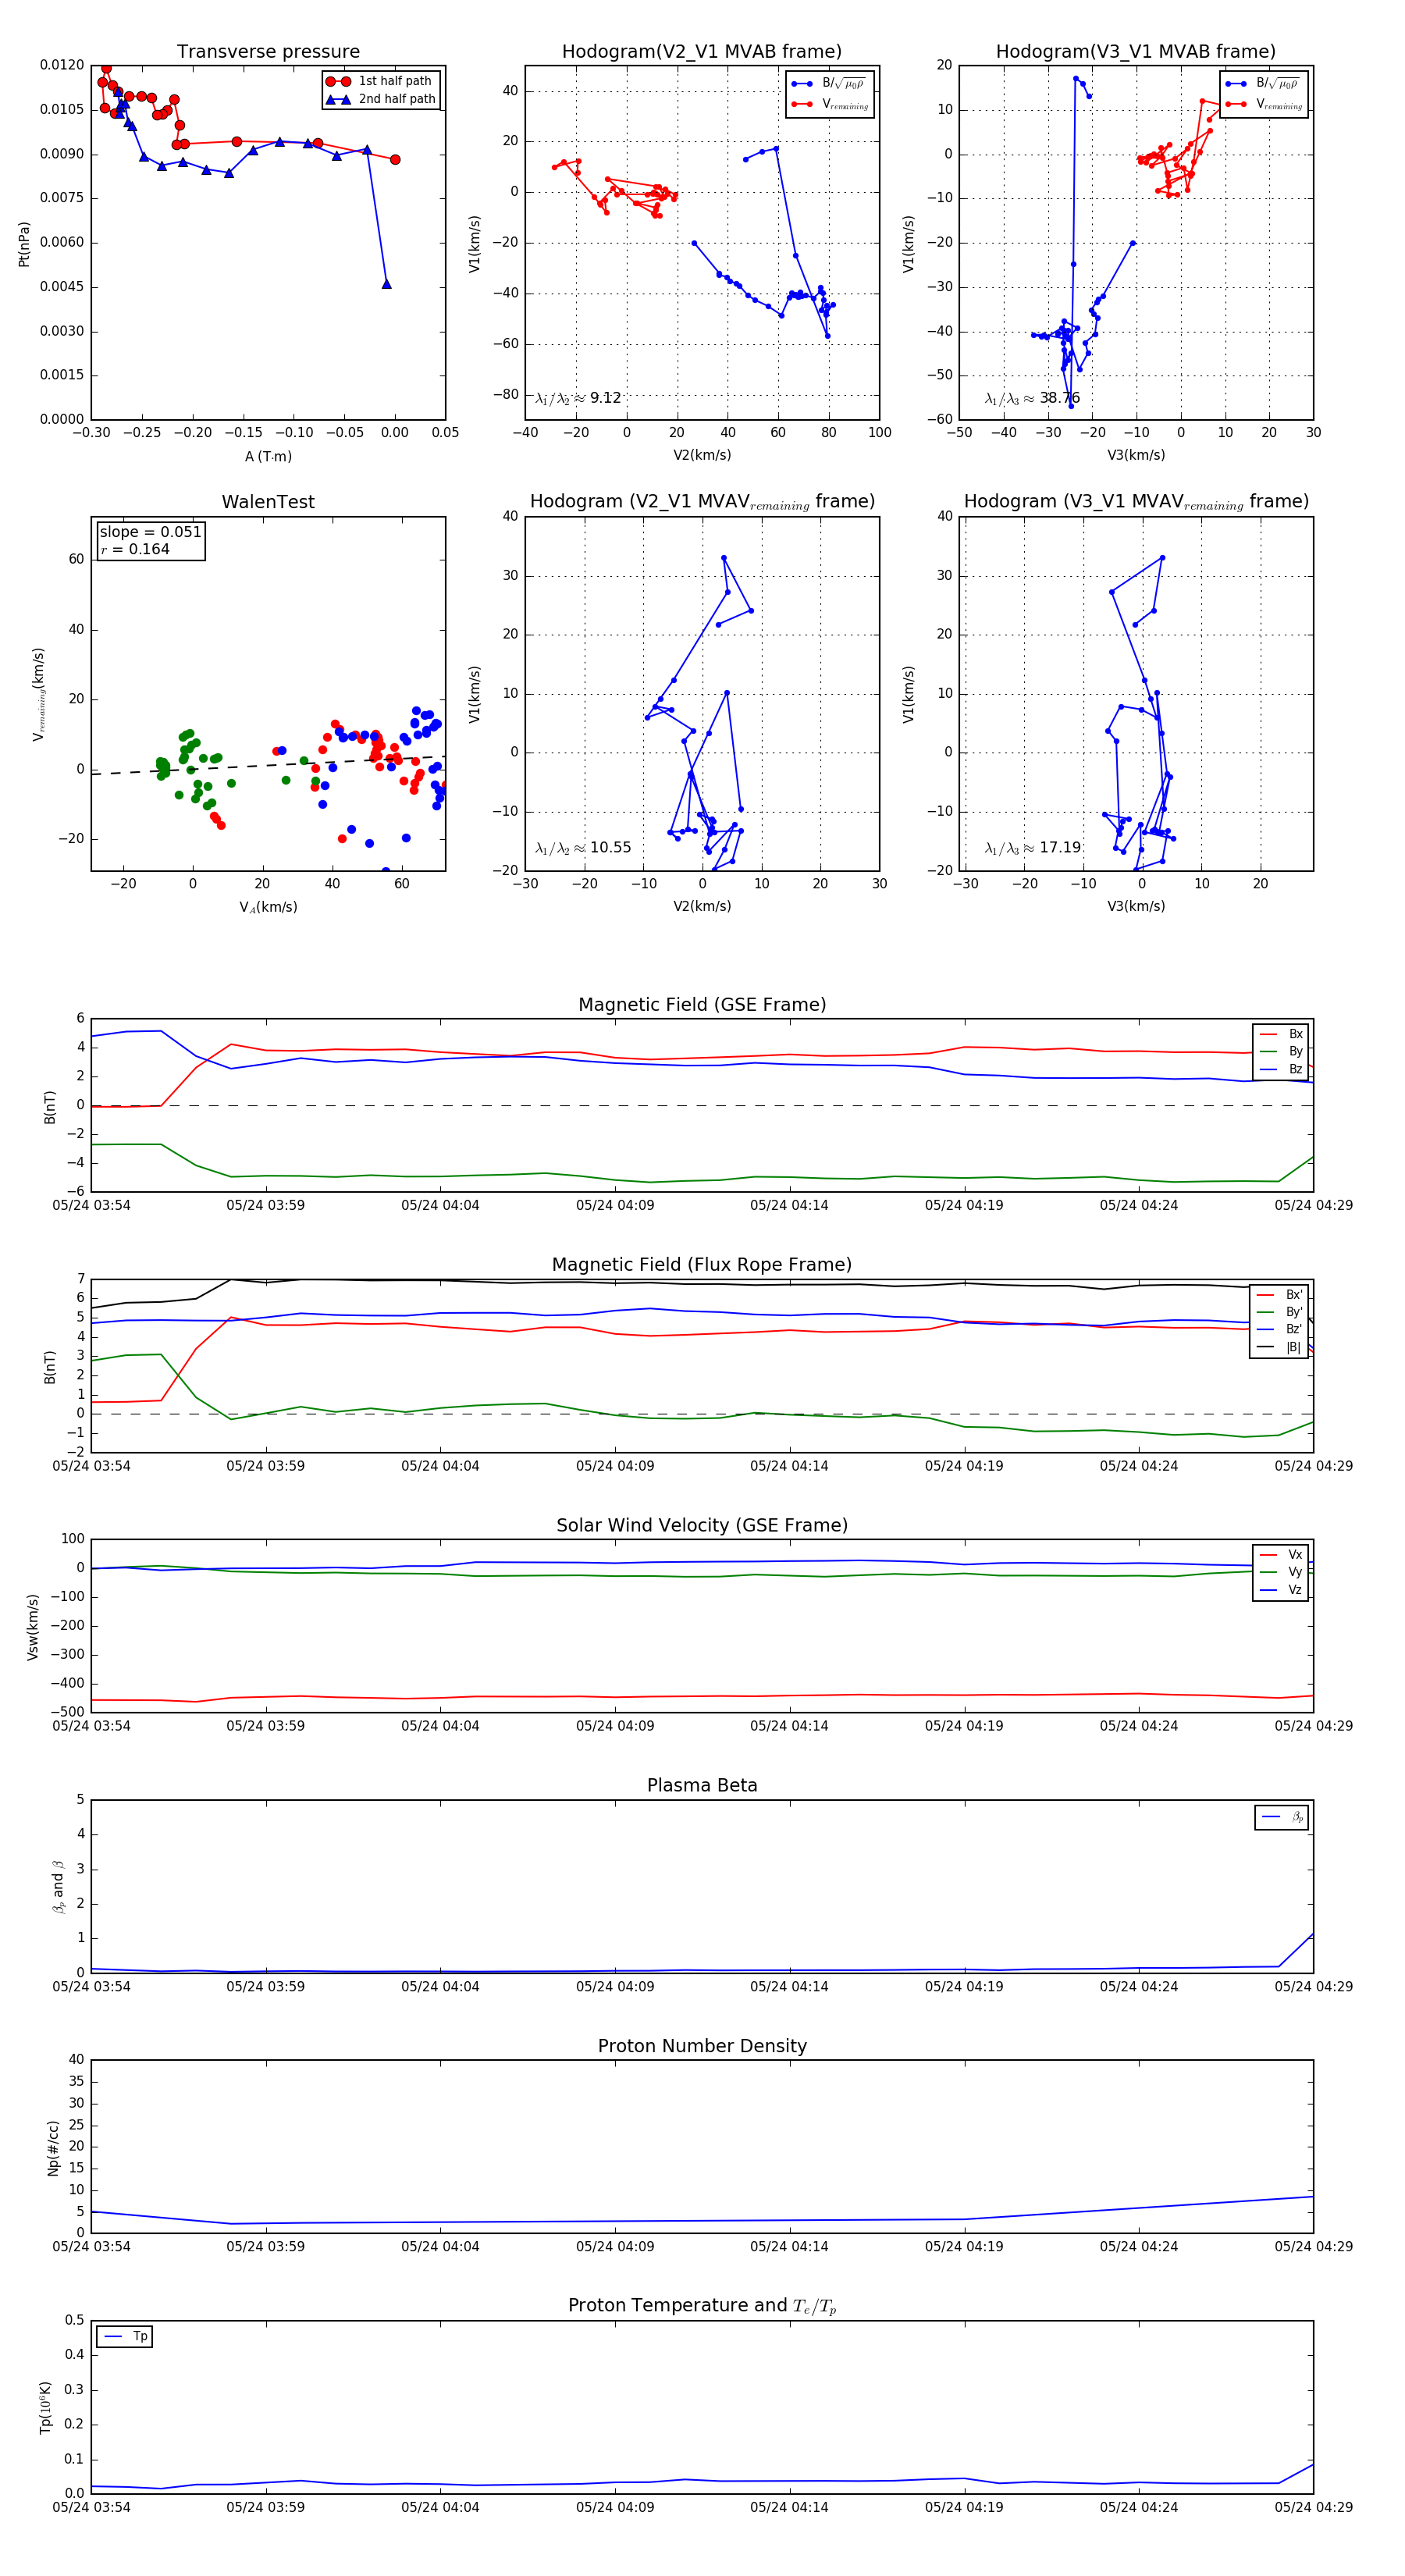Click the 'Hodogram(V3_V1 MVAB frame)' title
This screenshot has height=2576, width=1405.
[x=1136, y=52]
